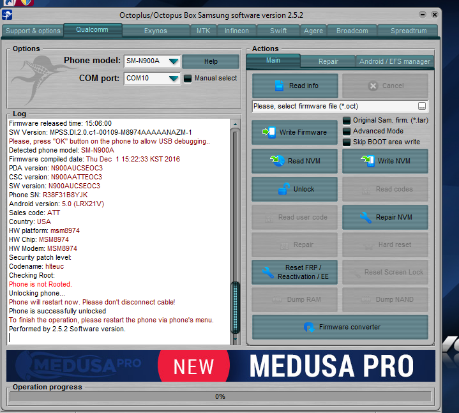Screen dimensions: 459x413
Task: Click the Repair NVM wrench icon
Action: tap(366, 217)
